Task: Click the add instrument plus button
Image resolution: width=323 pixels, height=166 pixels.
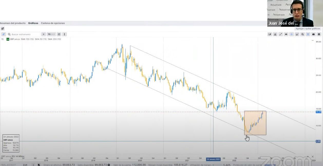Action: [x=44, y=34]
